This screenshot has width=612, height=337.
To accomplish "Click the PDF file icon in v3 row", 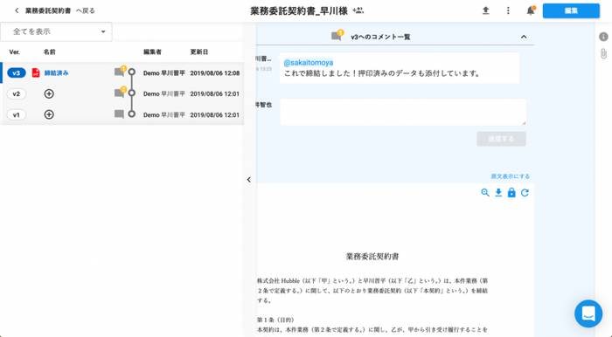I will point(36,72).
